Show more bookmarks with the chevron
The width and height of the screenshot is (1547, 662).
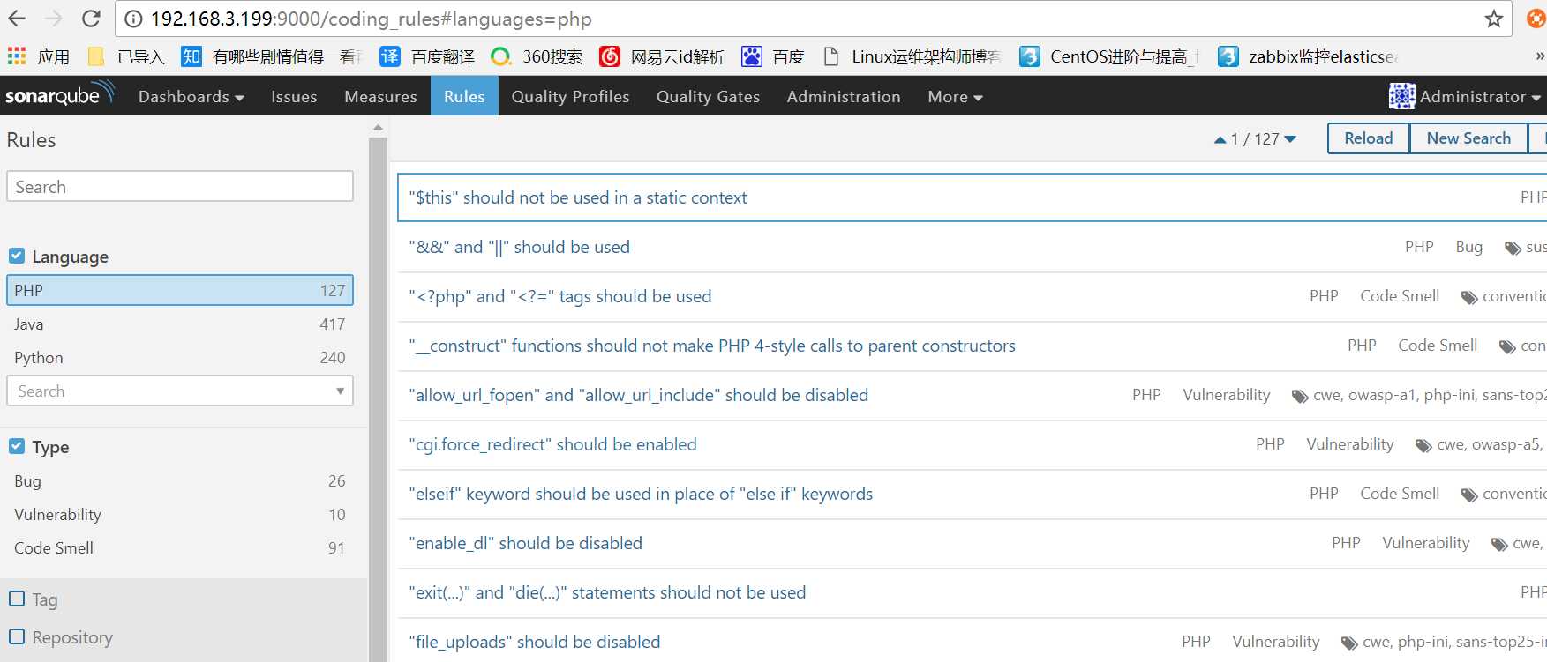coord(1539,56)
